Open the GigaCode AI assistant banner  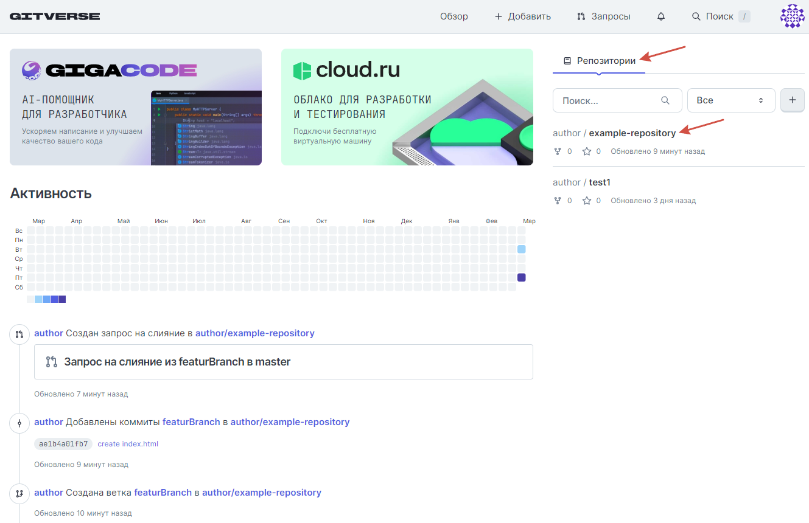[x=136, y=107]
